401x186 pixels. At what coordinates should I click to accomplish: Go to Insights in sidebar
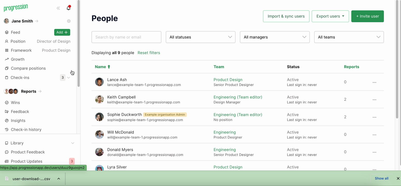point(18,121)
